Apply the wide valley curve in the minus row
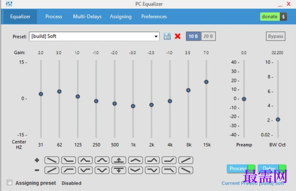Screen dimensions: 296x191 point(135,170)
